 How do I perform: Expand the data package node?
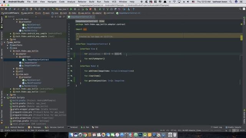click(x=14, y=69)
